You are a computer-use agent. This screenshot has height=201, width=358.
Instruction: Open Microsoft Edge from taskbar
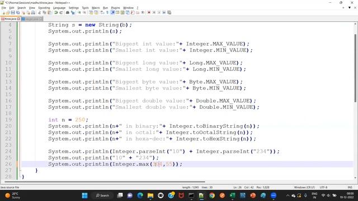(x=140, y=195)
